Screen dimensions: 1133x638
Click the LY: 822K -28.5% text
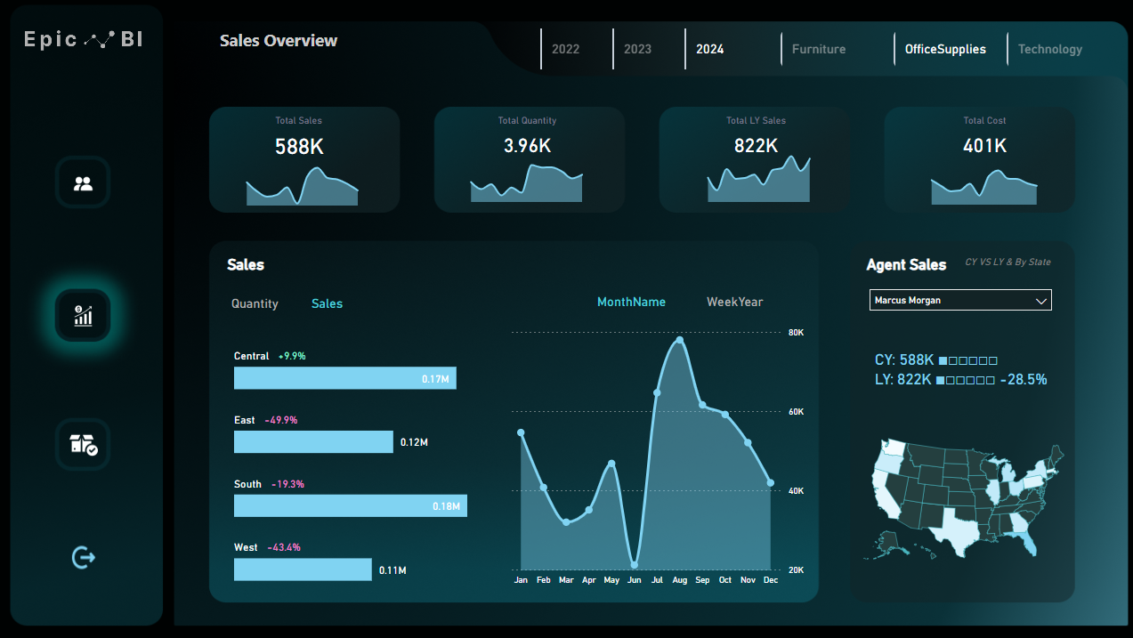tap(961, 379)
